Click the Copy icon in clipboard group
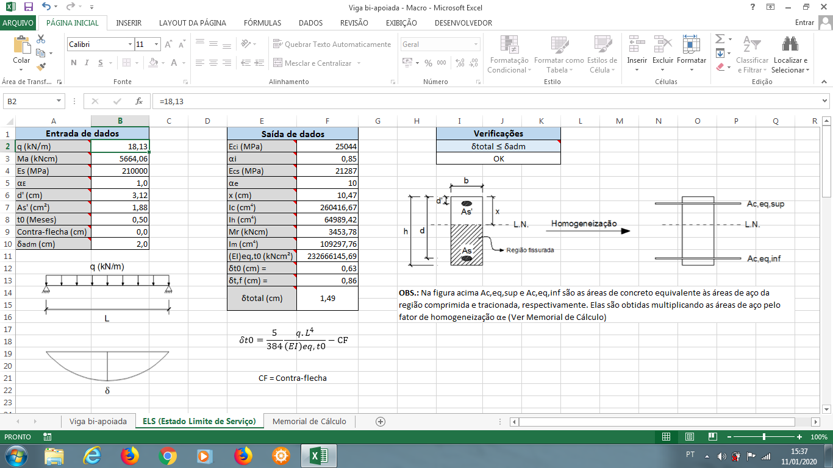 click(x=41, y=53)
